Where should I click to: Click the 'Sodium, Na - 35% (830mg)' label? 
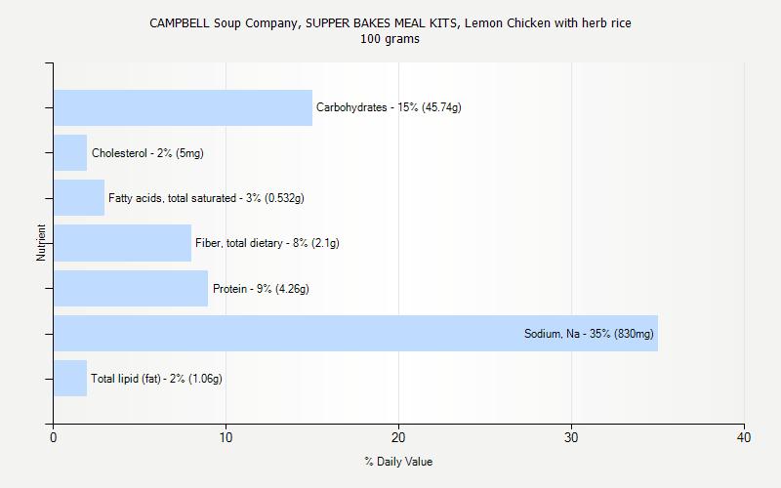pos(589,334)
